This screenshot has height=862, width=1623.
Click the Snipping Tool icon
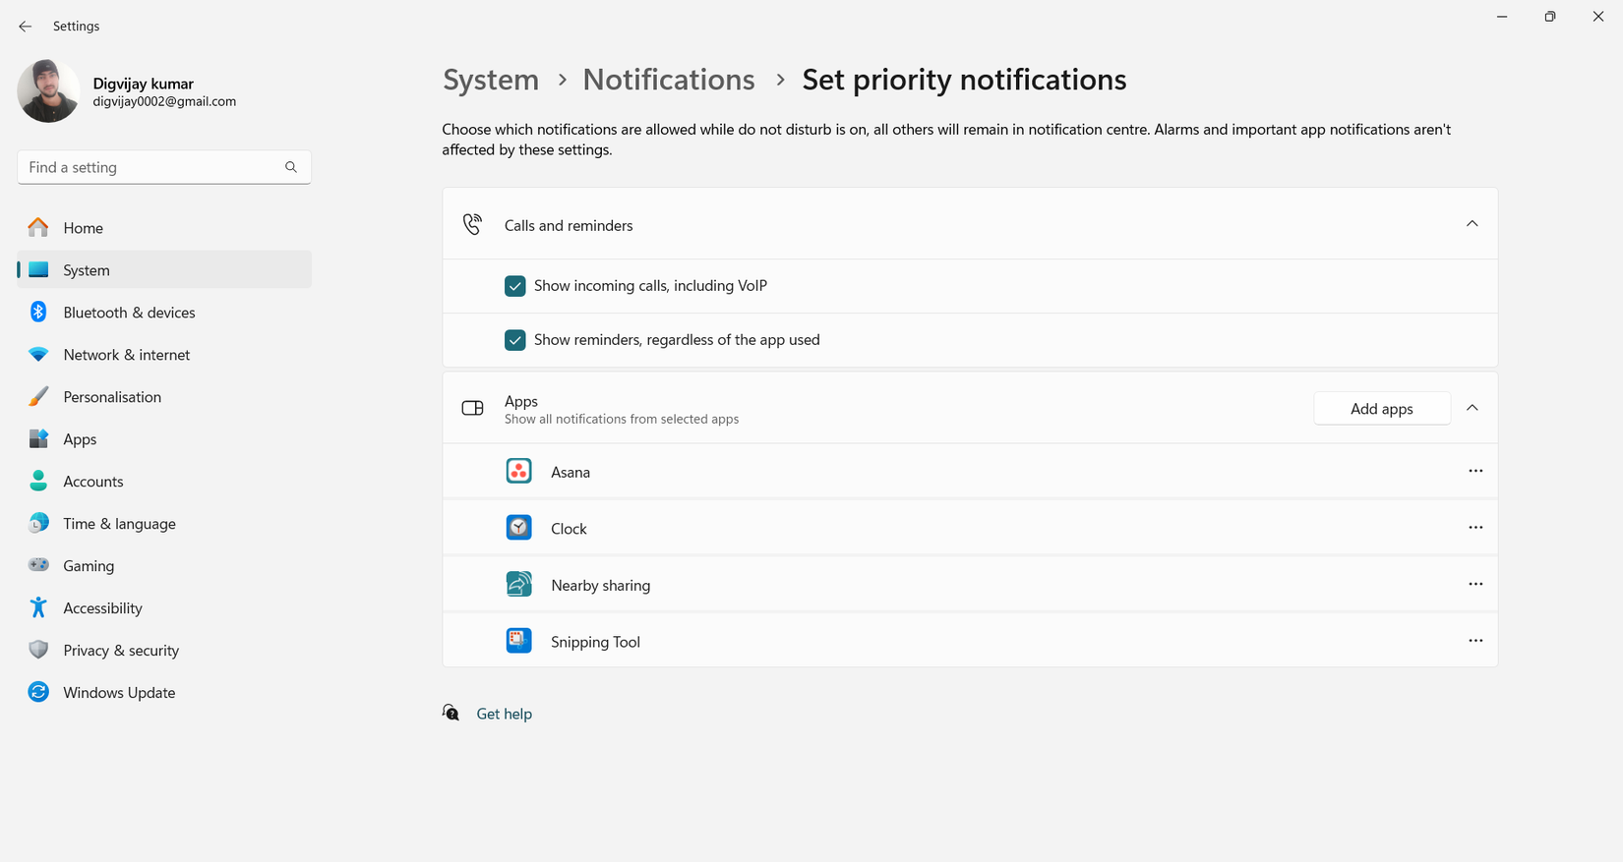[x=518, y=641]
